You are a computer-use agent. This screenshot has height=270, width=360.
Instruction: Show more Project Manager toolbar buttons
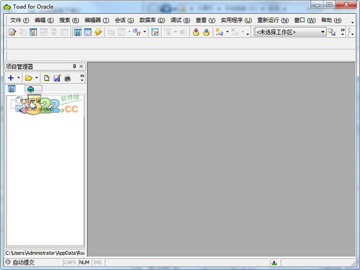pos(82,77)
